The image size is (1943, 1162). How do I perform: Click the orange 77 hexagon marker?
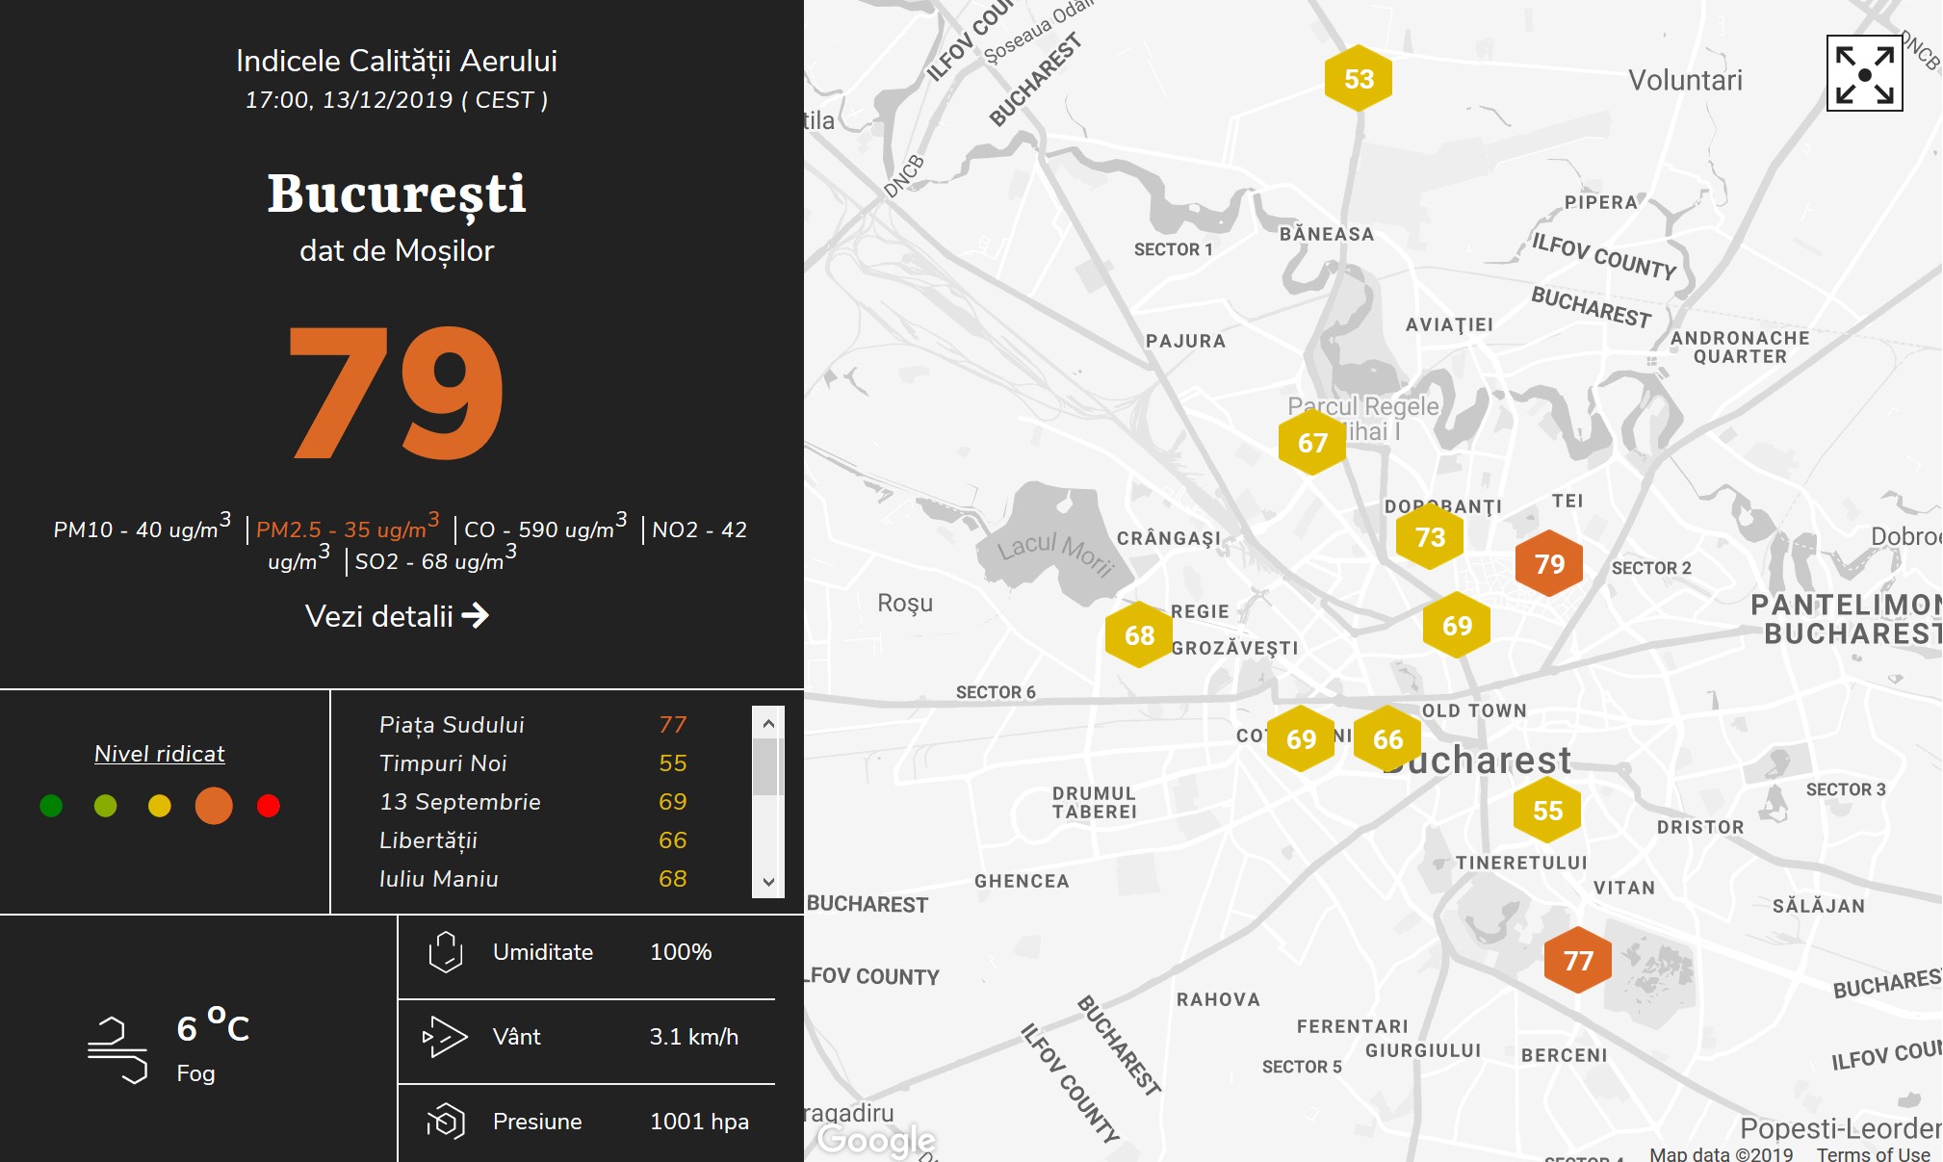pos(1577,960)
